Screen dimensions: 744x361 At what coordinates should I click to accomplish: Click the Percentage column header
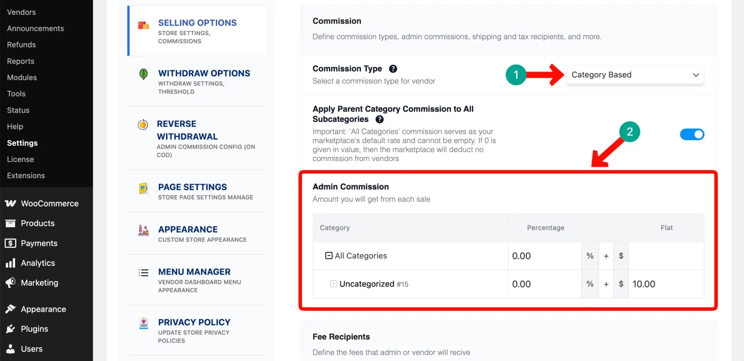coord(546,228)
